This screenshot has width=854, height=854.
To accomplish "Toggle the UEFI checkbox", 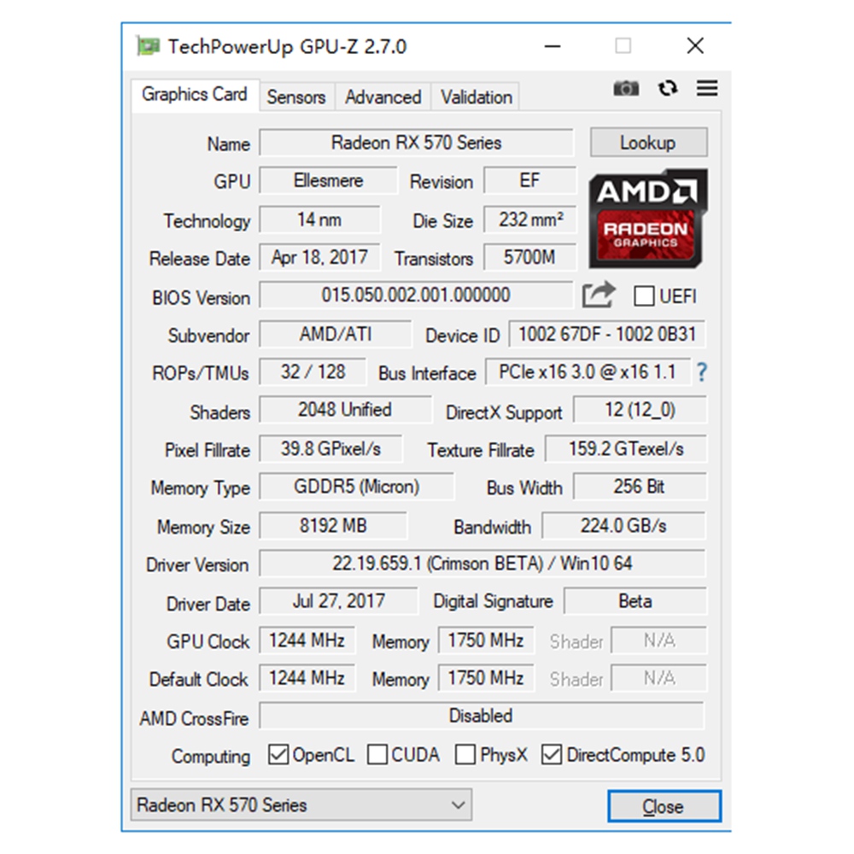I will (x=644, y=296).
